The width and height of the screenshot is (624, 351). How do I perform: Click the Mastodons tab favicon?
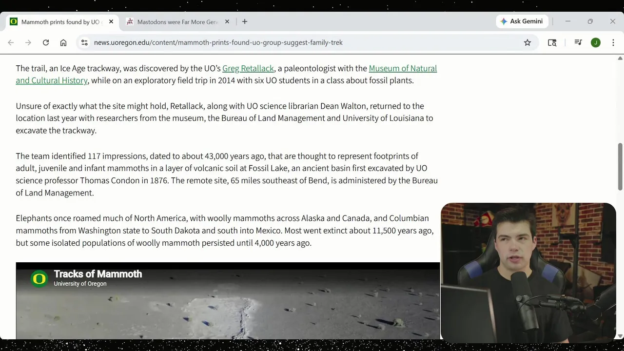(130, 21)
